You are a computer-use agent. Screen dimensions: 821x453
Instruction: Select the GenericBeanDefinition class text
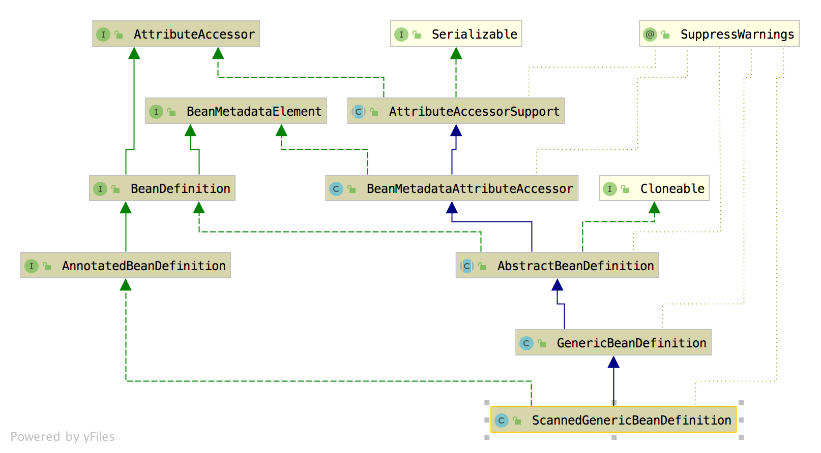(x=631, y=343)
